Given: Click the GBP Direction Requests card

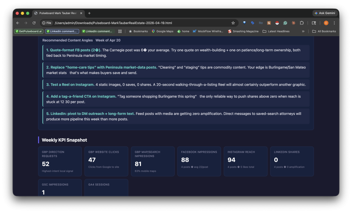Looking at the screenshot, I should (x=60, y=161).
